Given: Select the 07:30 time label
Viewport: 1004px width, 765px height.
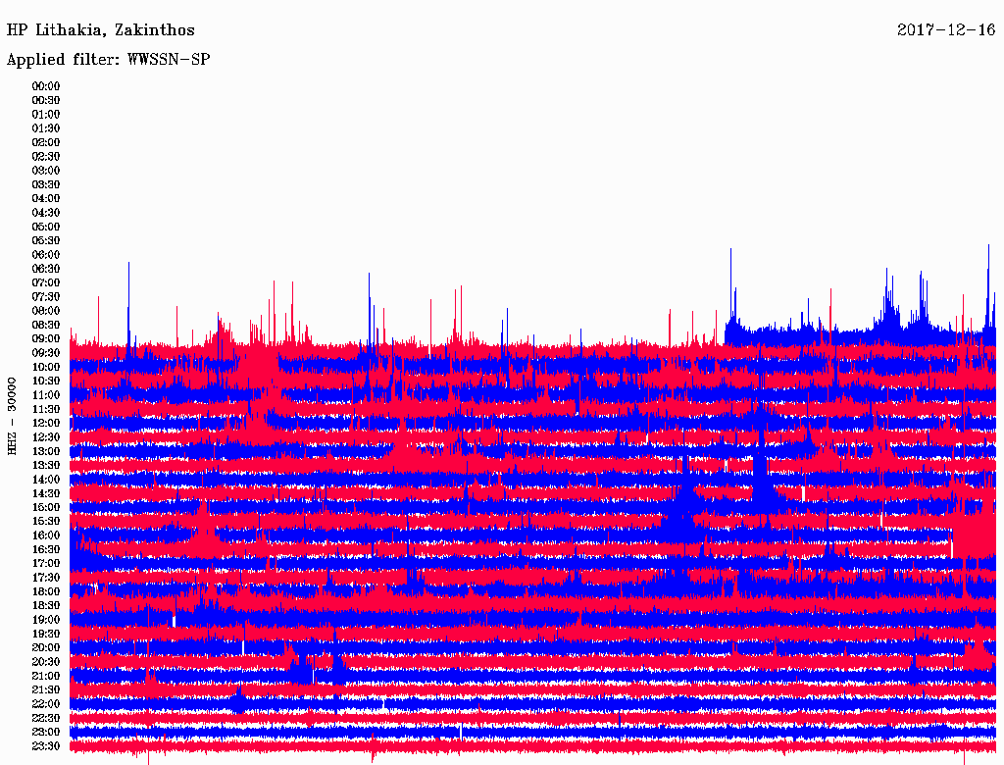Looking at the screenshot, I should 46,296.
